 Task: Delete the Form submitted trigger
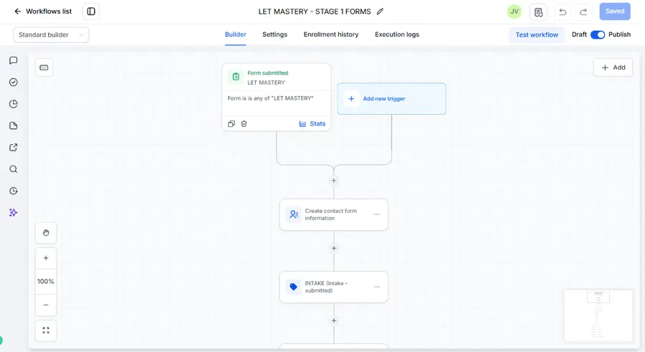[x=244, y=123]
